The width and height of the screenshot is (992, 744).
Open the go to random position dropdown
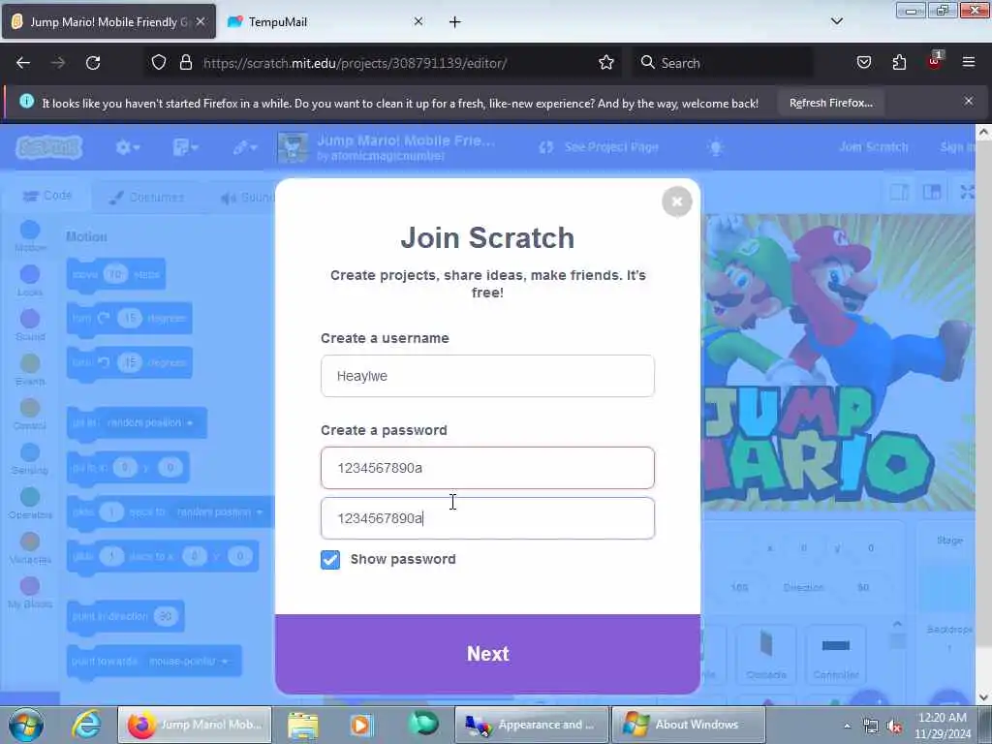tap(150, 422)
